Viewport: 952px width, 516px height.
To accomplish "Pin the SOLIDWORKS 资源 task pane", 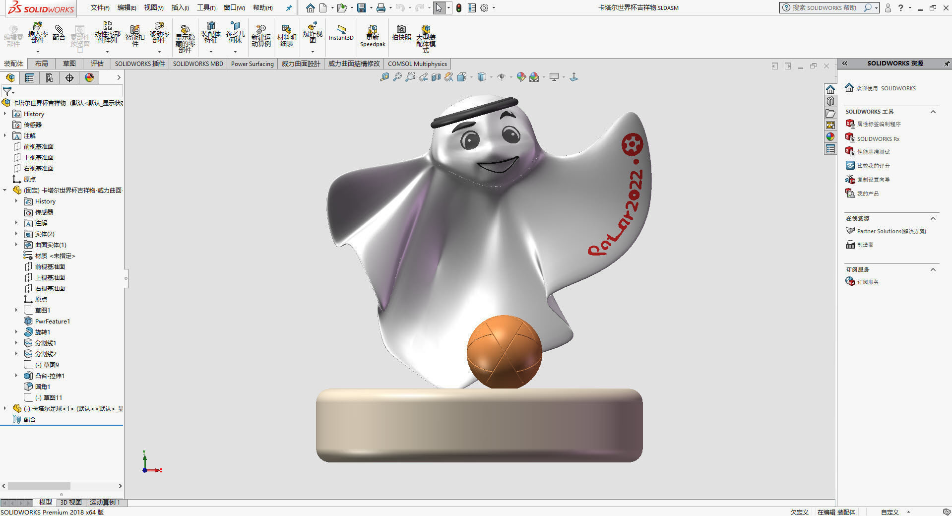I will pos(947,64).
